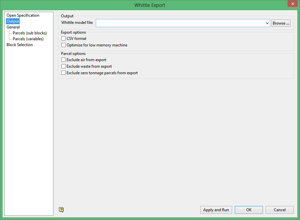Click the help question mark icon
This screenshot has height=220, width=300.
(x=61, y=210)
